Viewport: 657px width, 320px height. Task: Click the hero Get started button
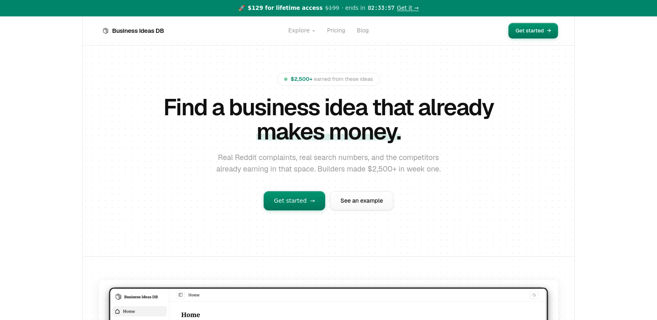pyautogui.click(x=294, y=201)
